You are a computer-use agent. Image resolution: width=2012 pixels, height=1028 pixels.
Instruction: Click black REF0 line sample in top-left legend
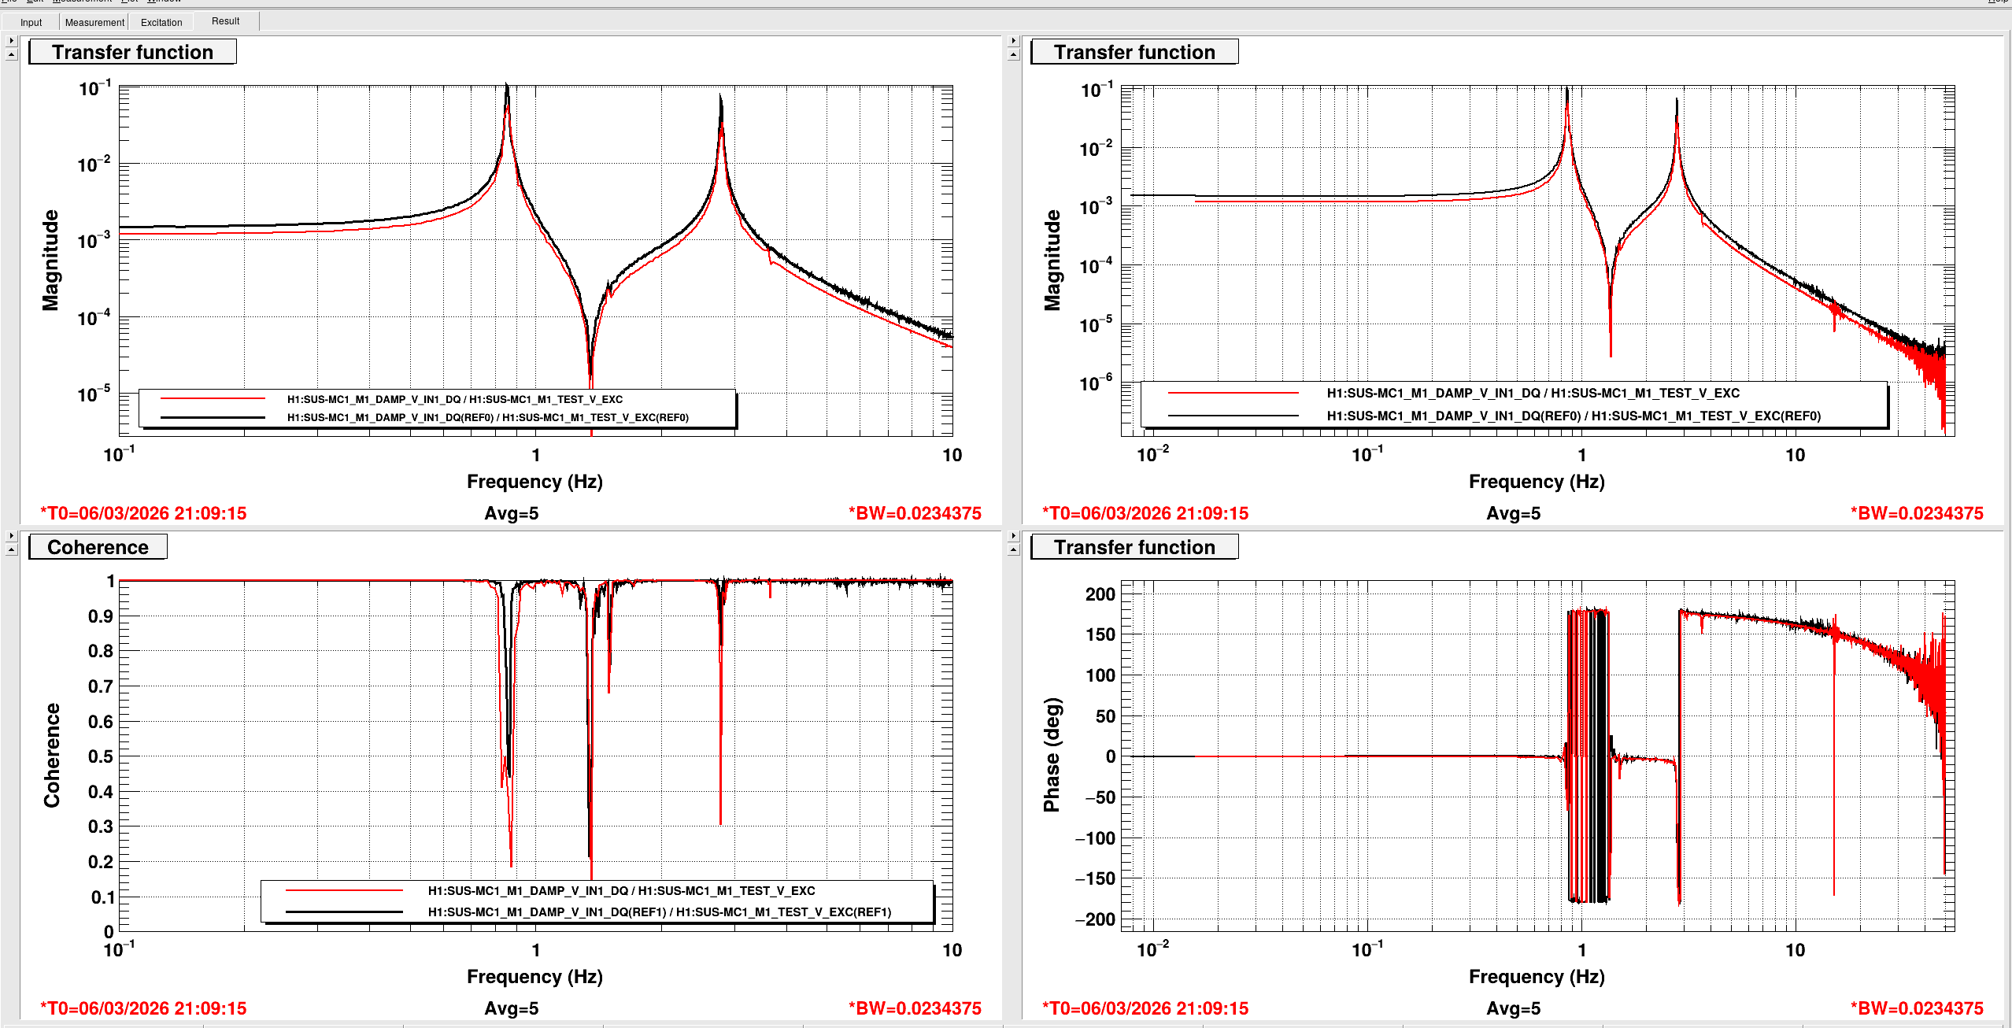pyautogui.click(x=213, y=417)
